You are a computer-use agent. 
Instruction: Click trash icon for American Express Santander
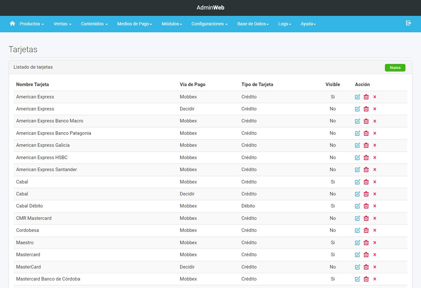click(x=366, y=170)
